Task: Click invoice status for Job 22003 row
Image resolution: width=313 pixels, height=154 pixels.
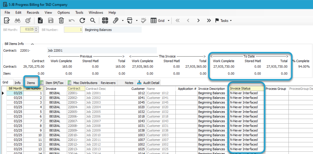Action: pyautogui.click(x=247, y=102)
